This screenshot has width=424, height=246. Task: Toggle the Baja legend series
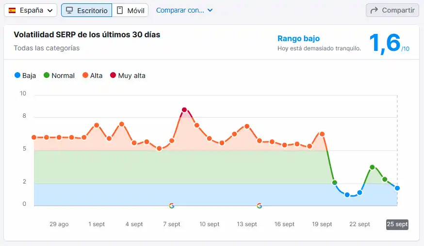pos(25,76)
